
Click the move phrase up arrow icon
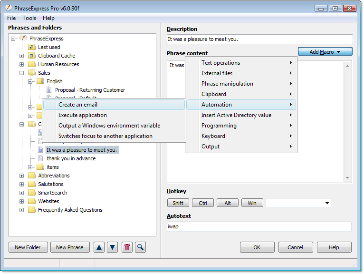99,247
